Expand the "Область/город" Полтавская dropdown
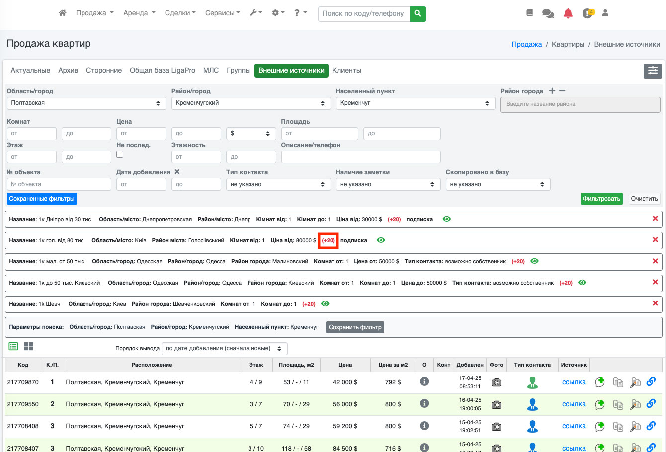This screenshot has width=666, height=452. (86, 103)
